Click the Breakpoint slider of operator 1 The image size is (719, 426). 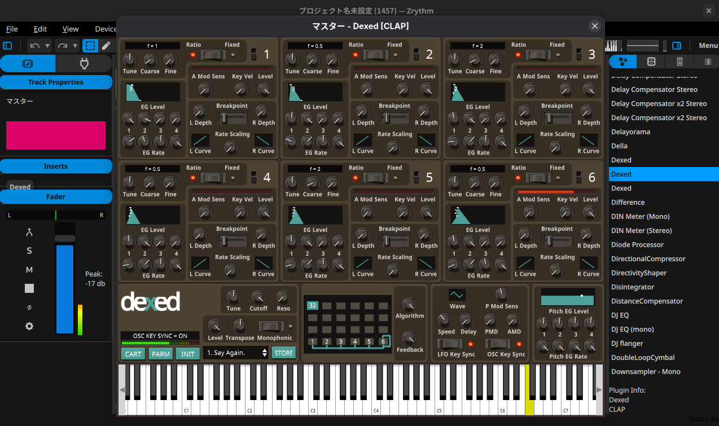point(231,117)
